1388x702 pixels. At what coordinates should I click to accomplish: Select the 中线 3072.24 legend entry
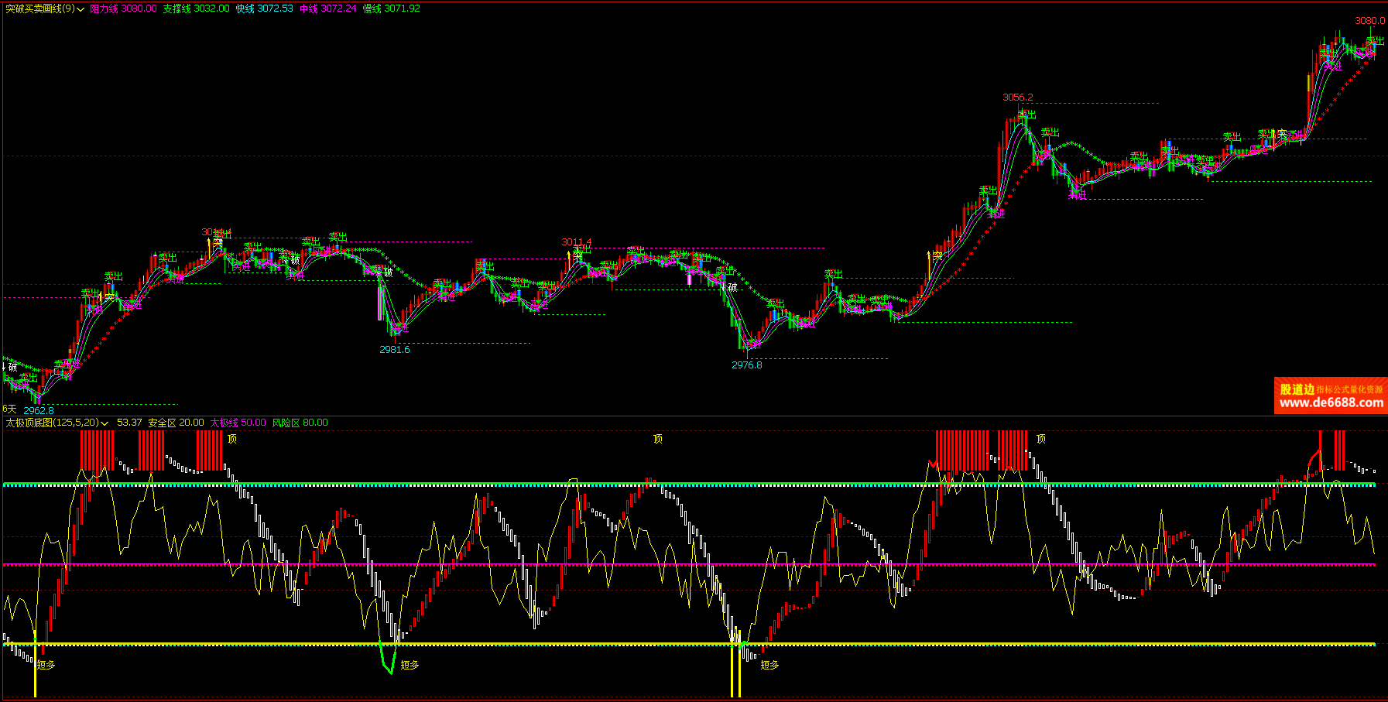coord(327,9)
